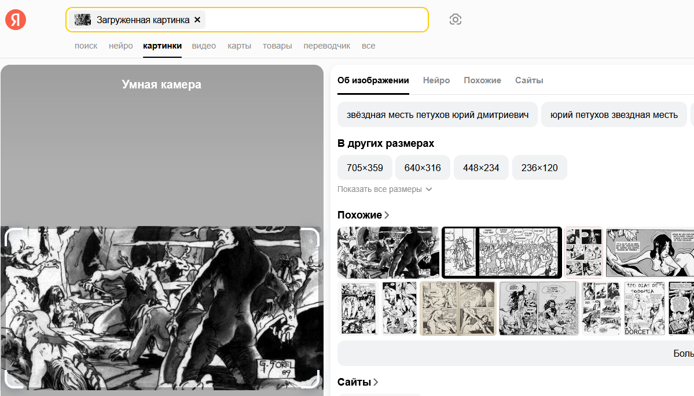Open the sepia-toned comic page thumbnail

458,309
